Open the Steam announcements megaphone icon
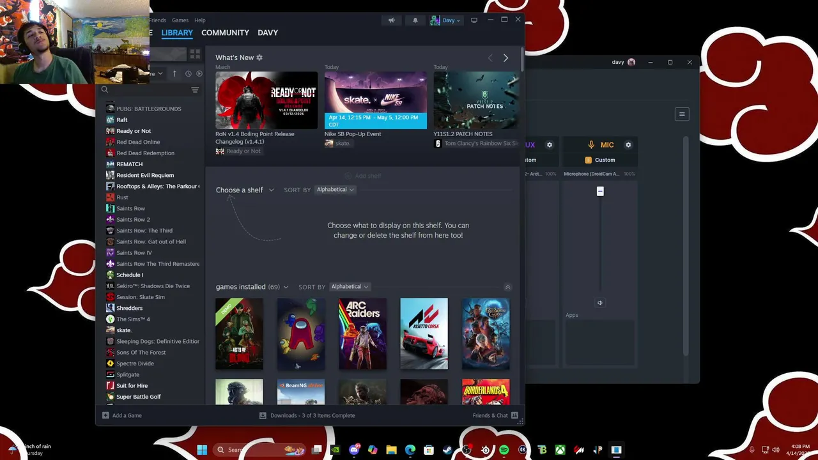The height and width of the screenshot is (460, 818). click(392, 20)
